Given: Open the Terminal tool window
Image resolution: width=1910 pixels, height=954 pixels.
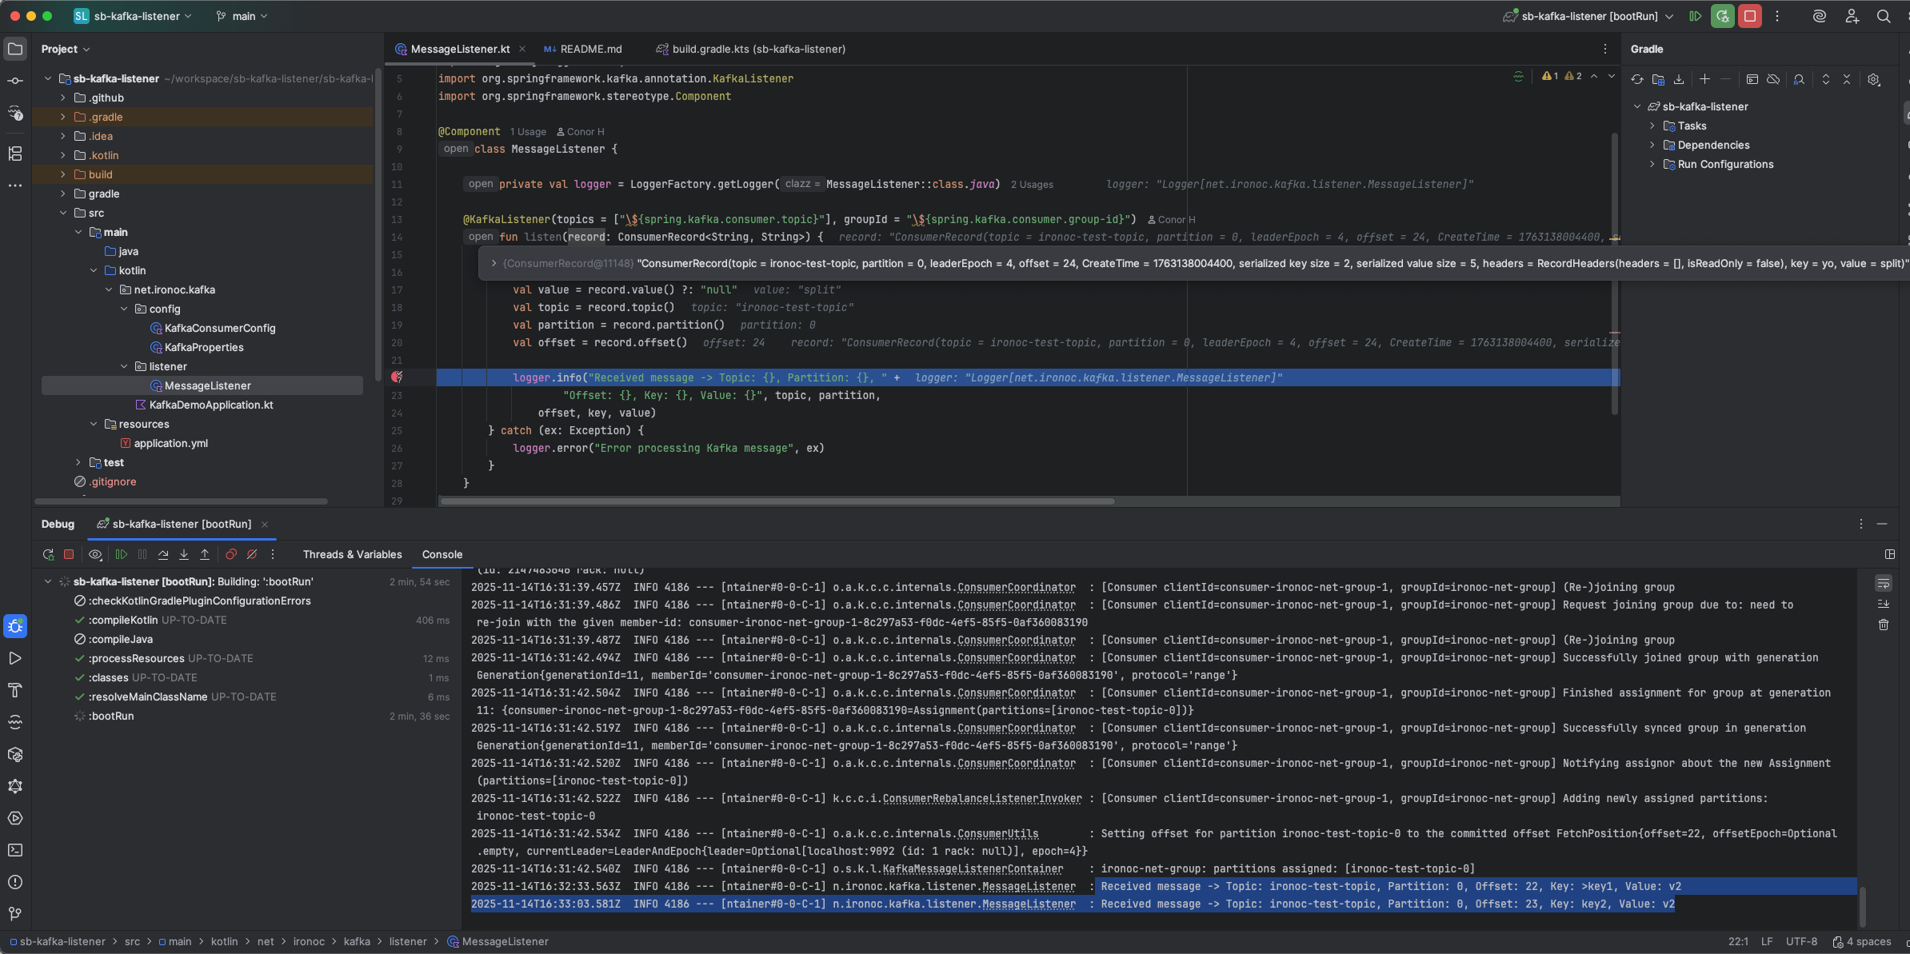Looking at the screenshot, I should coord(15,849).
